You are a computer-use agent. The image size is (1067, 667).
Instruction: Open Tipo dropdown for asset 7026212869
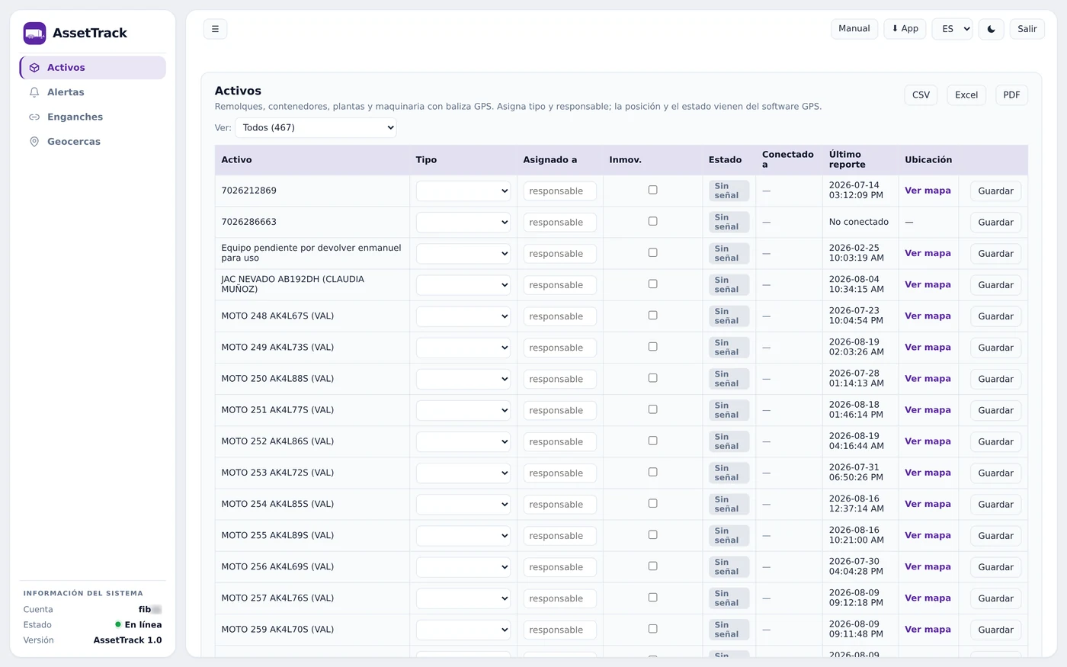pos(463,191)
